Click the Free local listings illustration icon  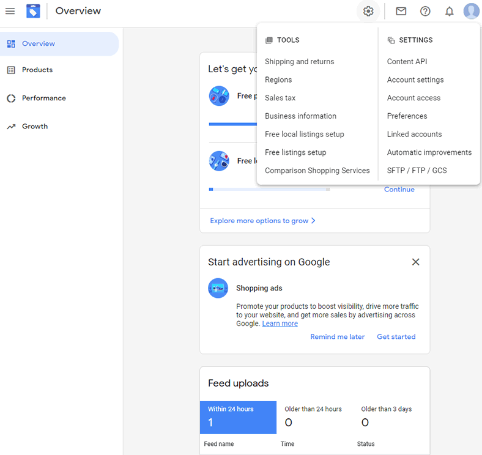(x=219, y=161)
